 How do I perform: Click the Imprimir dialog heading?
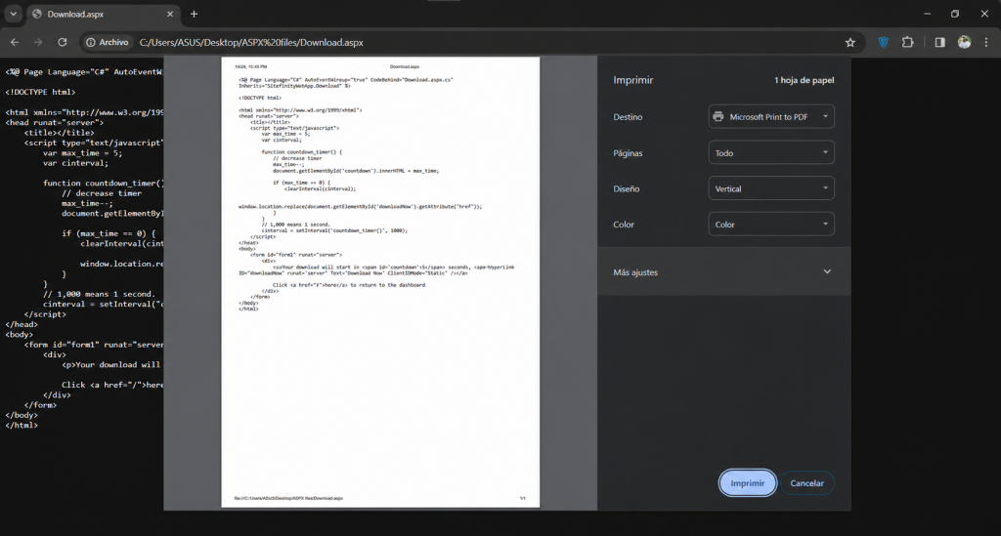click(x=632, y=80)
